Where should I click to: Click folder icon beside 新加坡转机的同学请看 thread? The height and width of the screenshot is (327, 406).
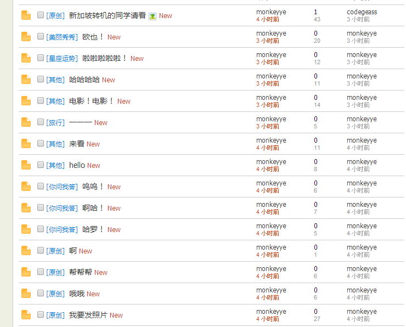(x=26, y=15)
